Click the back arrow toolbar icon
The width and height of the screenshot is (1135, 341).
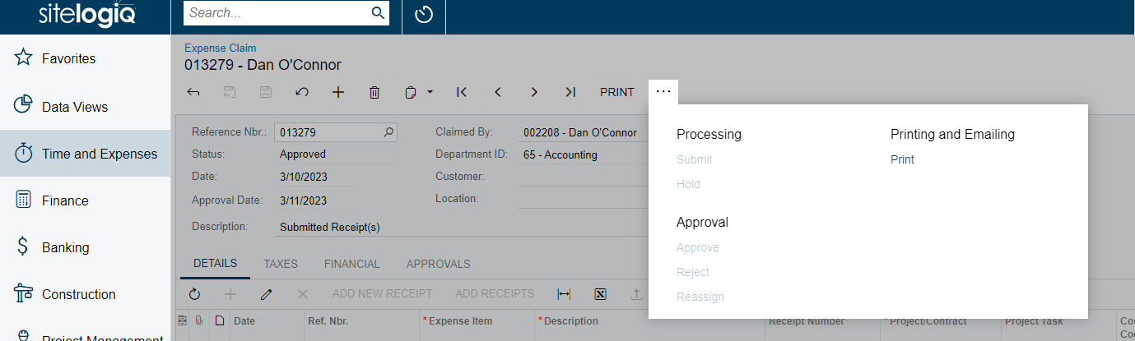coord(193,92)
